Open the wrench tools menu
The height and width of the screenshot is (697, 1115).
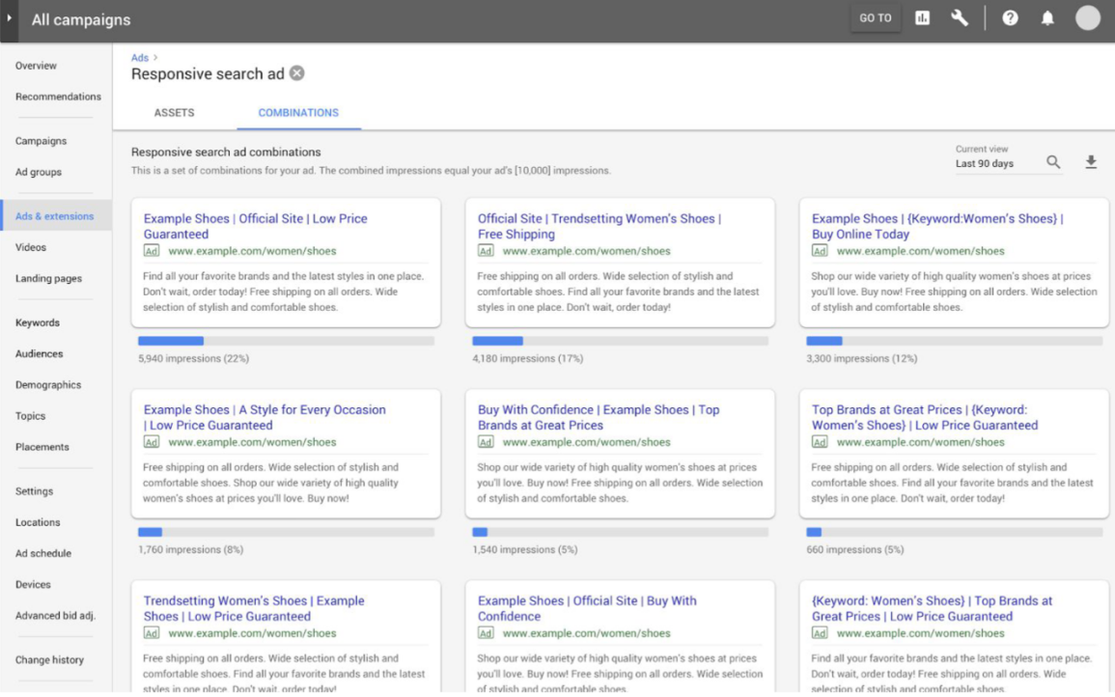click(959, 18)
